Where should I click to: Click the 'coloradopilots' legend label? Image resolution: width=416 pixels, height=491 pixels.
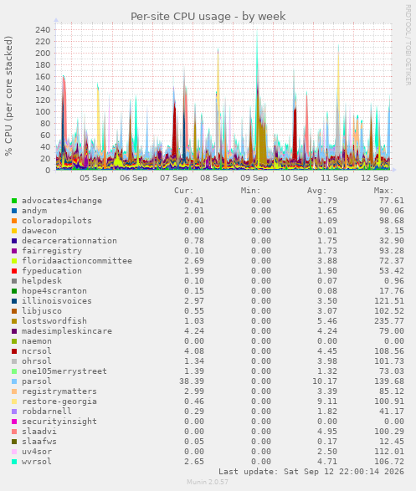tap(57, 221)
